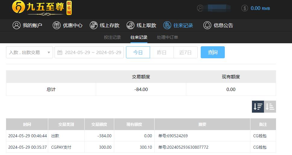Switch to 处理中订单 tab
292x155 pixels.
(168, 37)
